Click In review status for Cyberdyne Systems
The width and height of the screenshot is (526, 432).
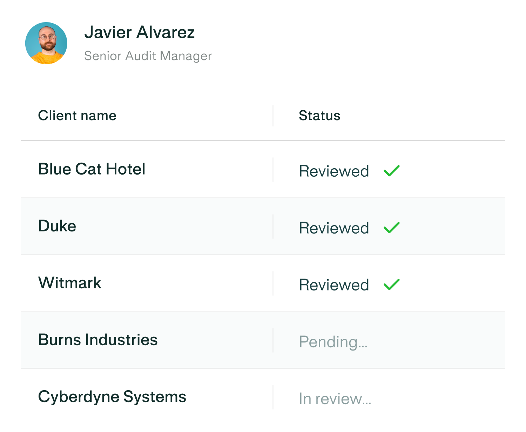click(x=335, y=399)
